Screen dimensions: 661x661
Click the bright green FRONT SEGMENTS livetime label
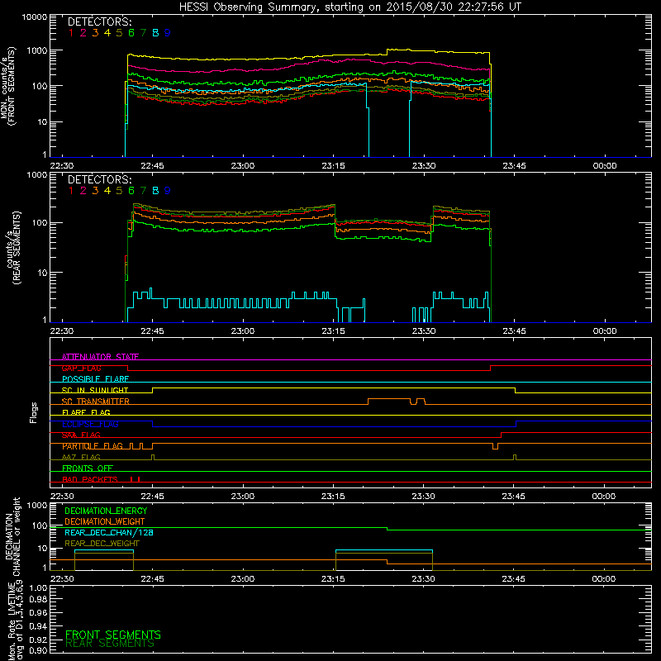113,635
